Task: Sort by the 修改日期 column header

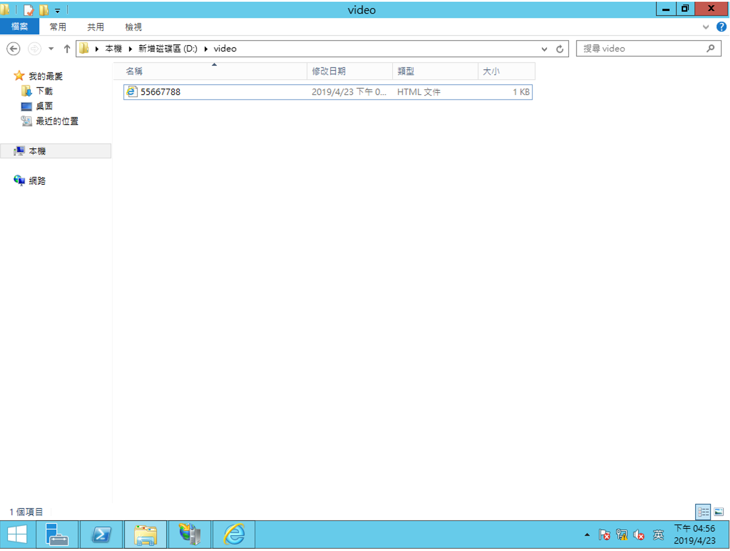Action: [x=350, y=71]
